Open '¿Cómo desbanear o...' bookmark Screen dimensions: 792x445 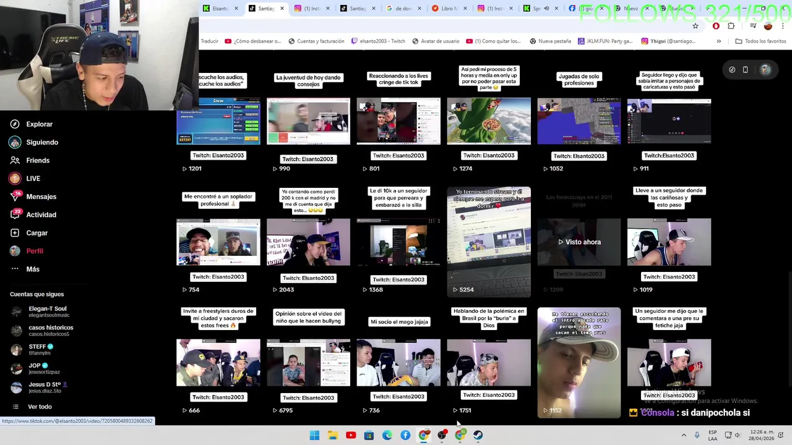pos(252,41)
